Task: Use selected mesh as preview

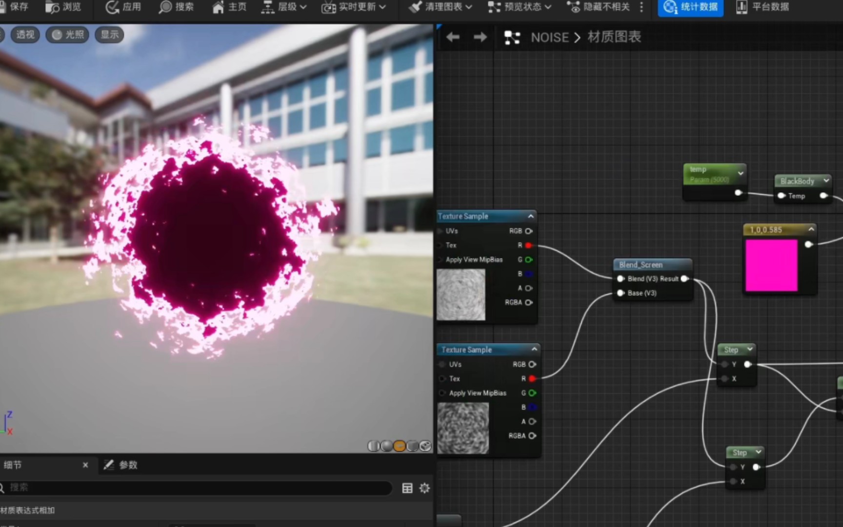Action: (x=425, y=446)
